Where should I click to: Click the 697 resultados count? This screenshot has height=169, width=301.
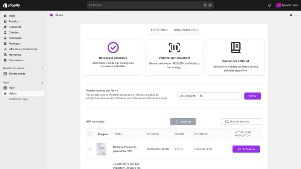click(96, 121)
